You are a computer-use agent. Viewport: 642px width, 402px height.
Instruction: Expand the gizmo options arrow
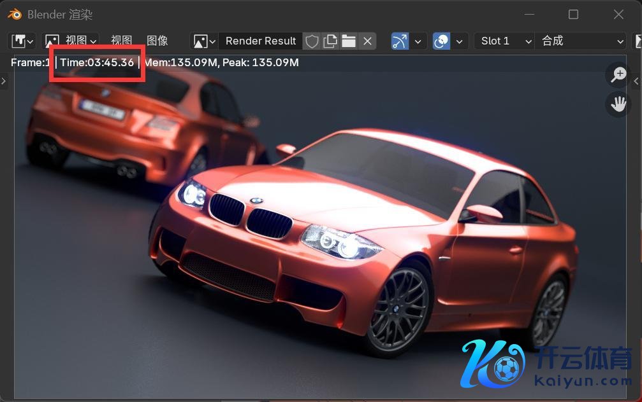click(418, 41)
